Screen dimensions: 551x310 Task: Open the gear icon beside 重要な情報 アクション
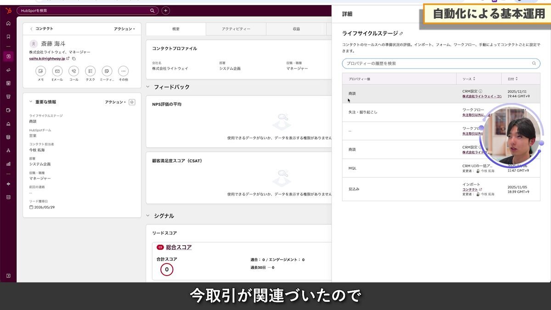pyautogui.click(x=132, y=102)
